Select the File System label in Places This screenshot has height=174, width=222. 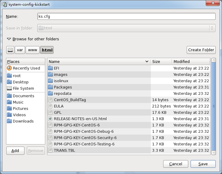[23, 88]
